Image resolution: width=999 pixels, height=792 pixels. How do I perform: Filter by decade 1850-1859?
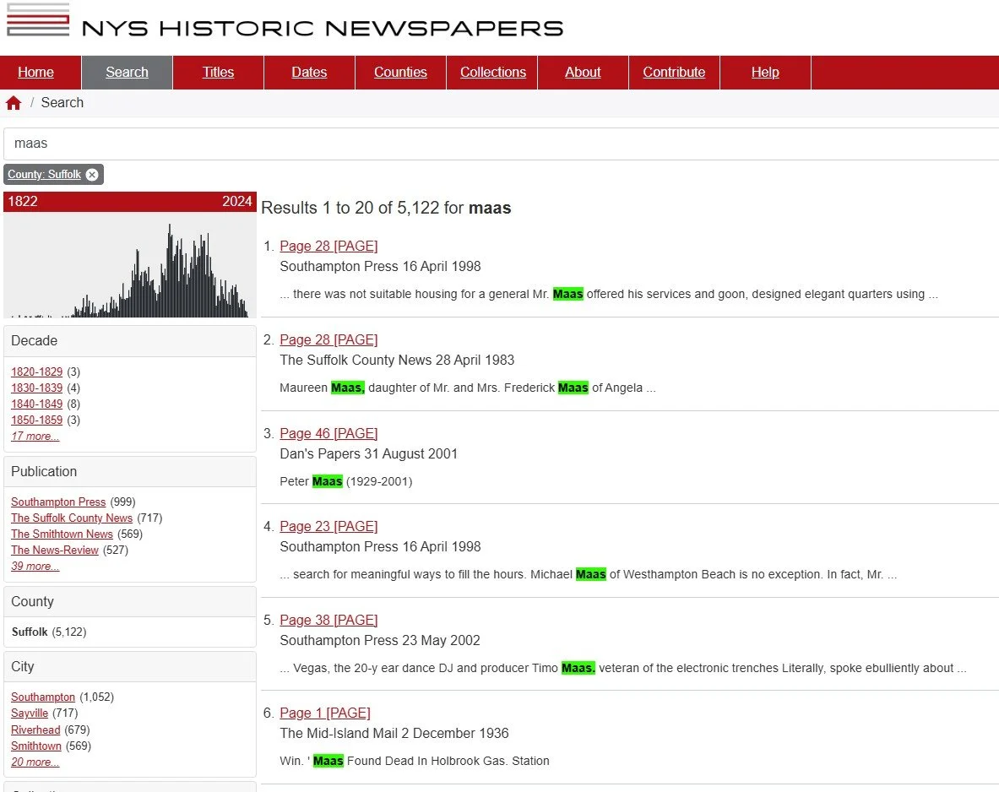pyautogui.click(x=37, y=420)
